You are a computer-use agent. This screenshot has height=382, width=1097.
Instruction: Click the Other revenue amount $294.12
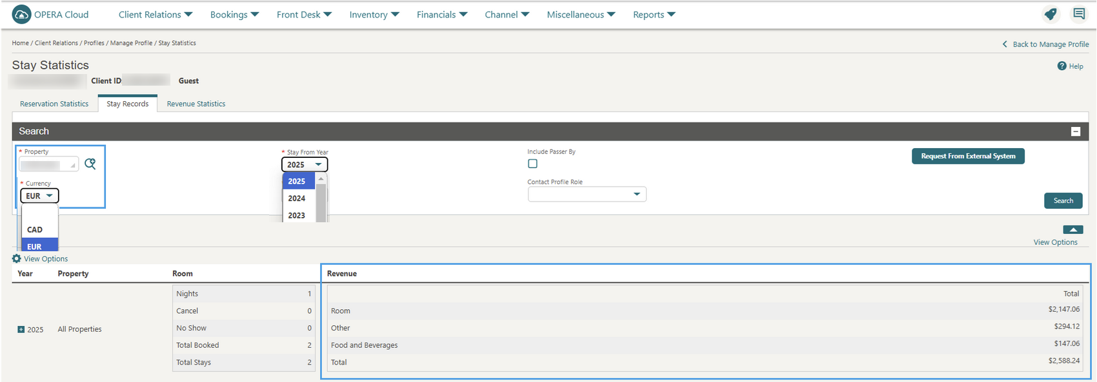[x=1067, y=327]
